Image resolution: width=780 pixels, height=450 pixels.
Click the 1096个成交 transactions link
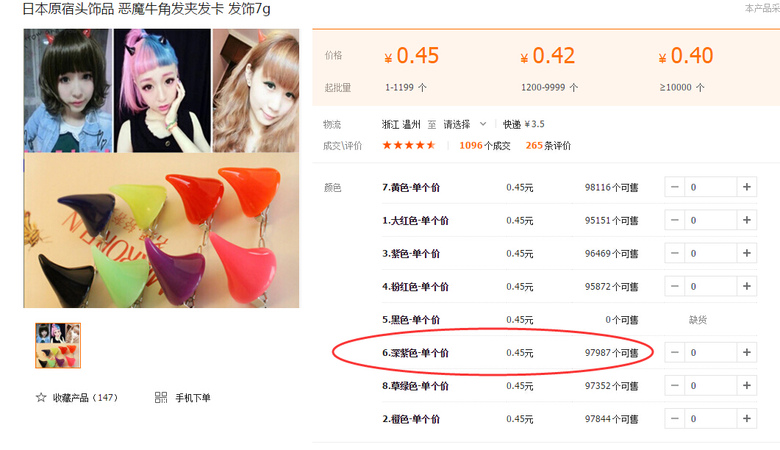(x=484, y=146)
